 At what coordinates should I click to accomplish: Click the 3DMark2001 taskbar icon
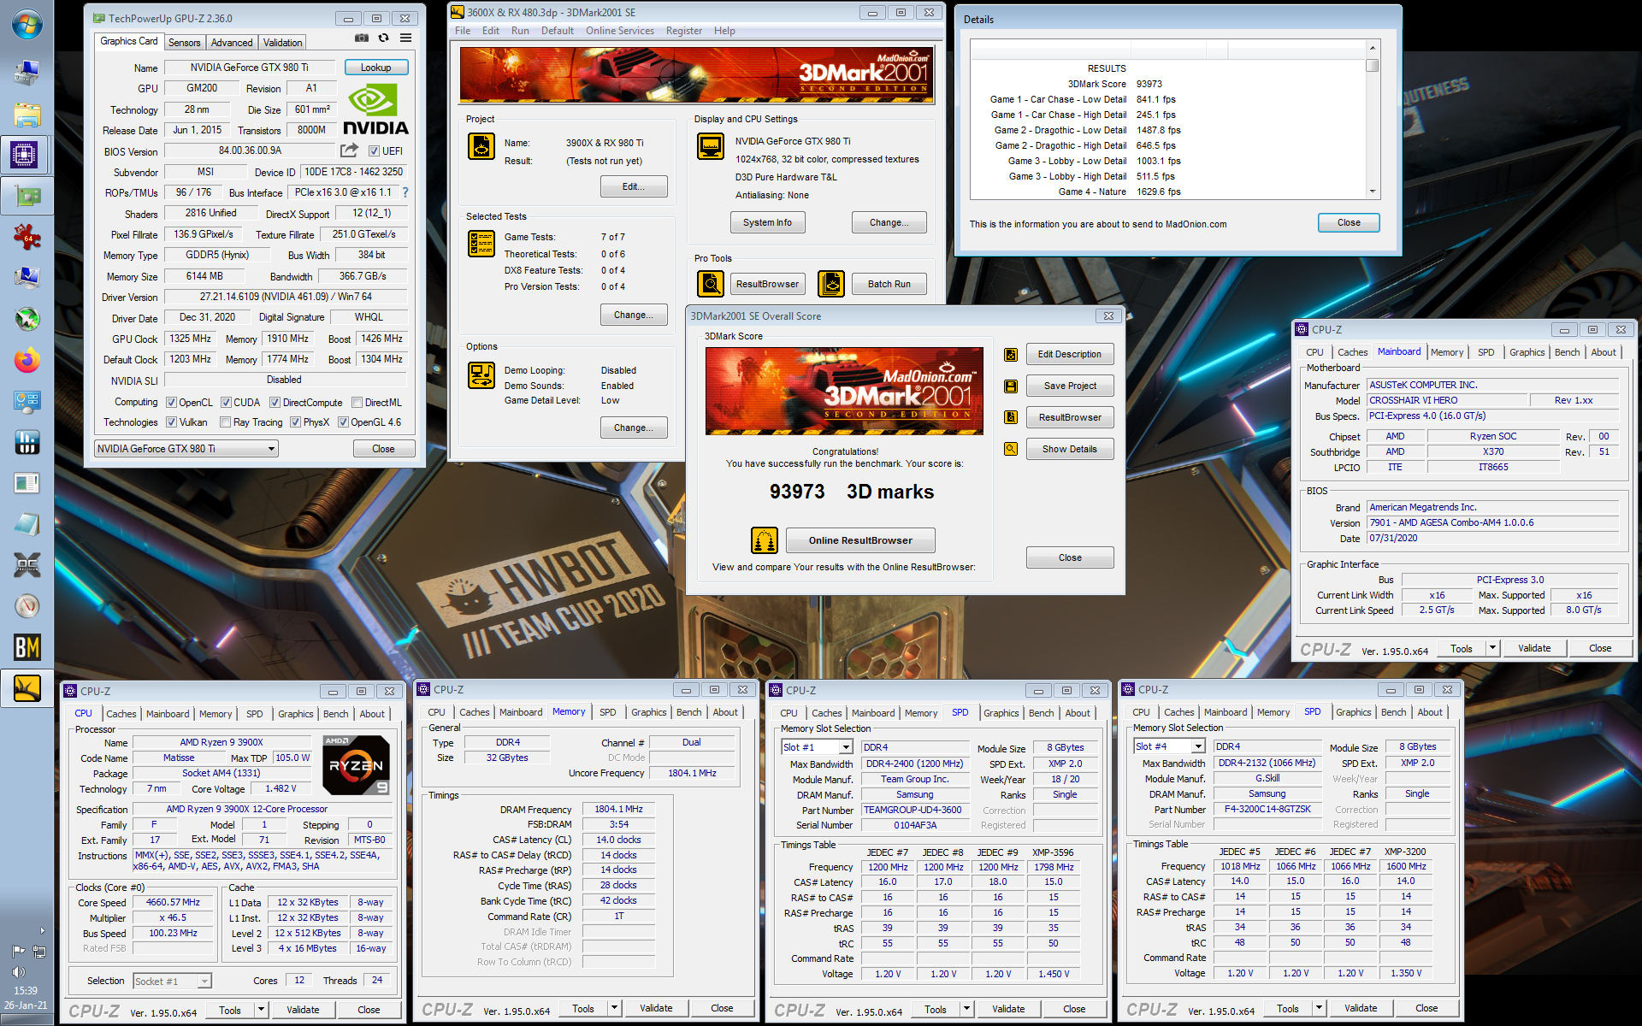click(27, 688)
